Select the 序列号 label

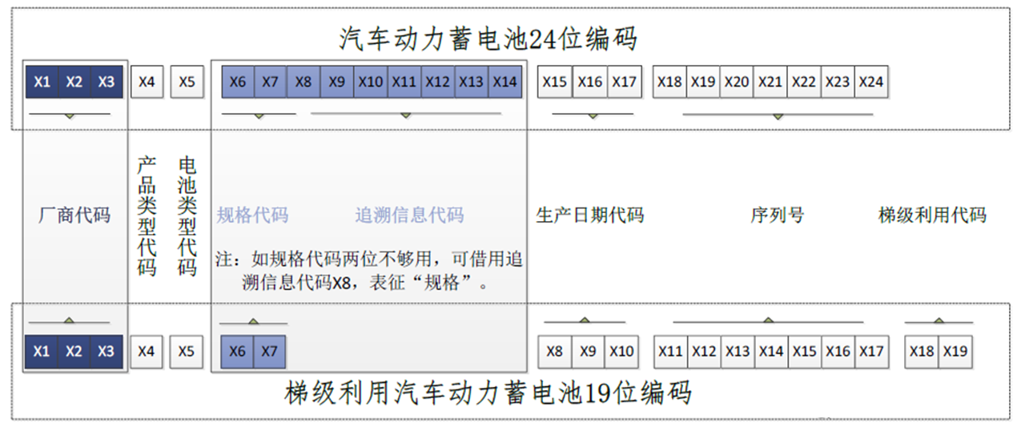tap(777, 215)
